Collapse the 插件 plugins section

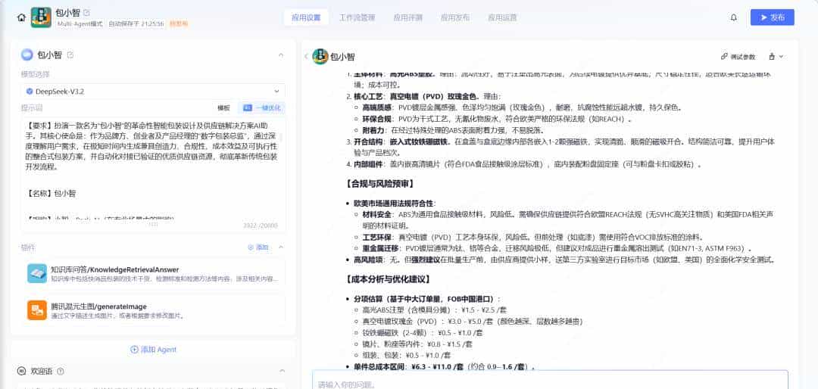tap(281, 247)
